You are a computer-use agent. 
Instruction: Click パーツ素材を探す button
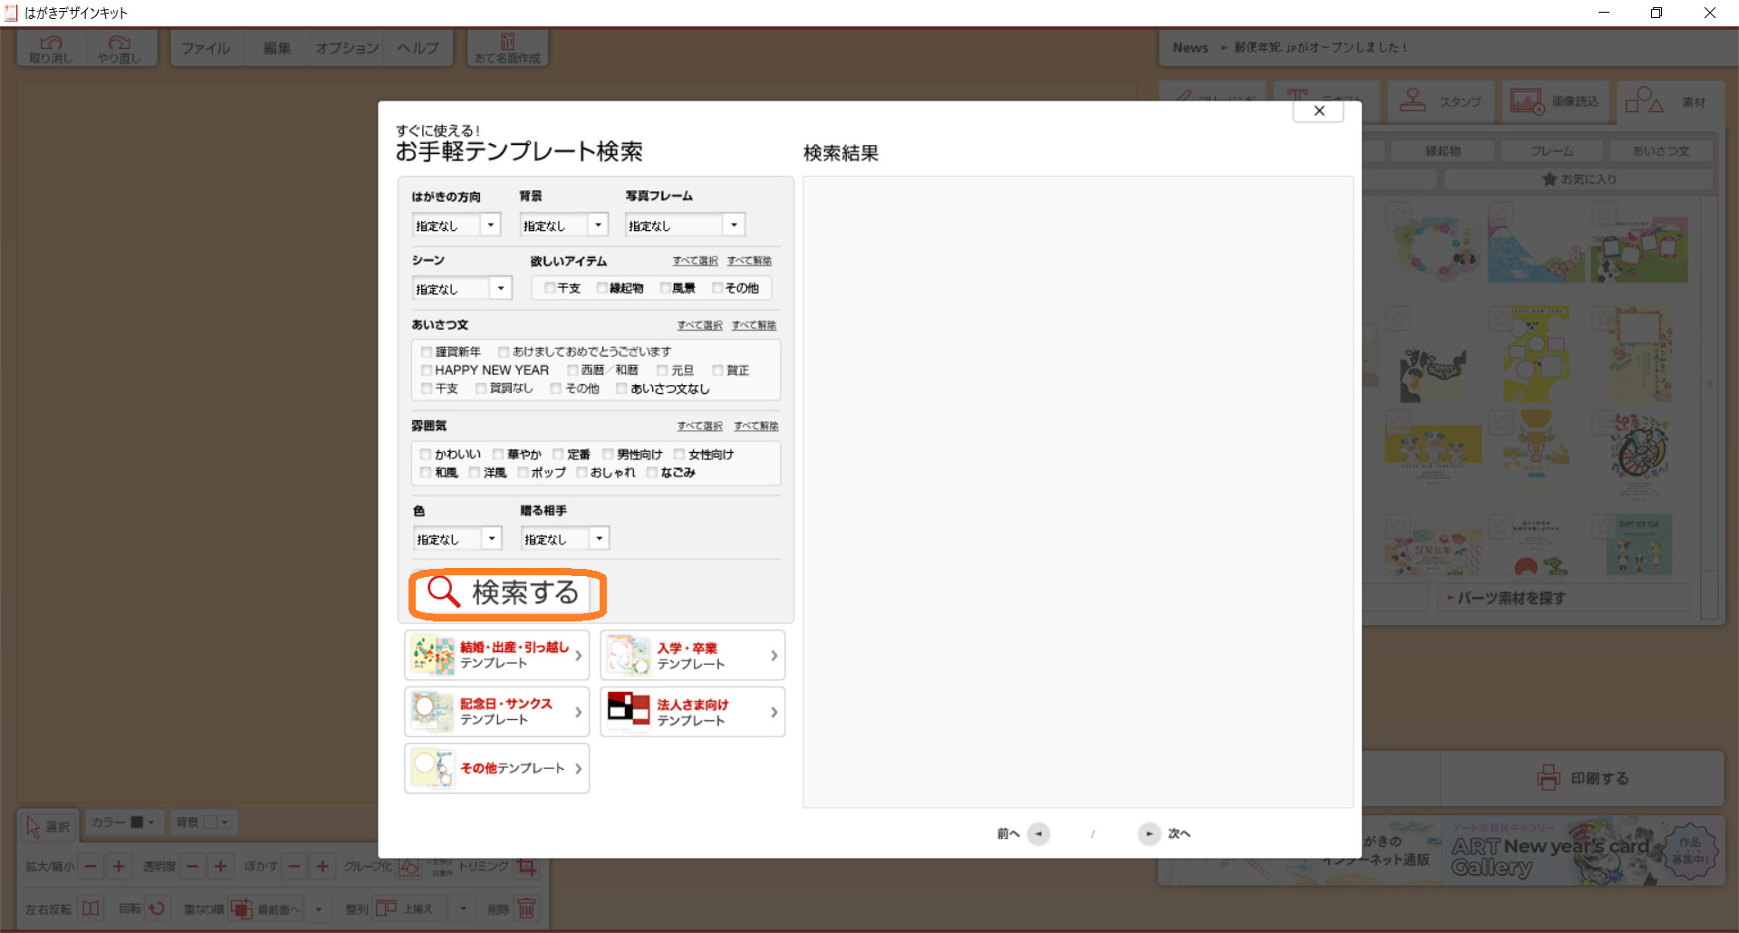point(1564,598)
